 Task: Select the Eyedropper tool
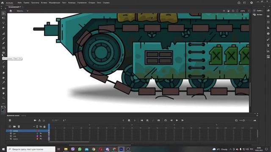3,83
